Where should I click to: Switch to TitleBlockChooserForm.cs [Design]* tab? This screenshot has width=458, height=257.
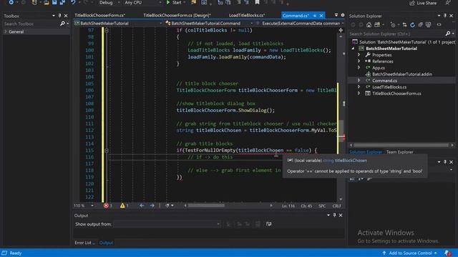click(177, 16)
